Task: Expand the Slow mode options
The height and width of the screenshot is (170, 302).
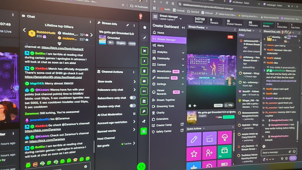Action: click(x=134, y=82)
